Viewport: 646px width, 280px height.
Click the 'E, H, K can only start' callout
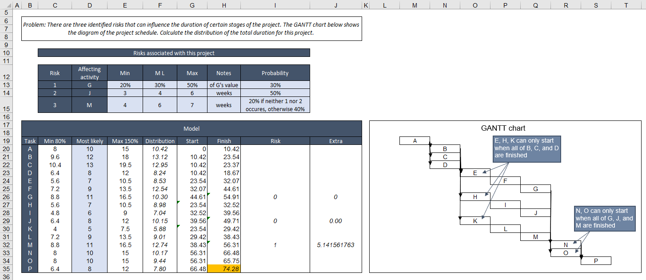(526, 149)
